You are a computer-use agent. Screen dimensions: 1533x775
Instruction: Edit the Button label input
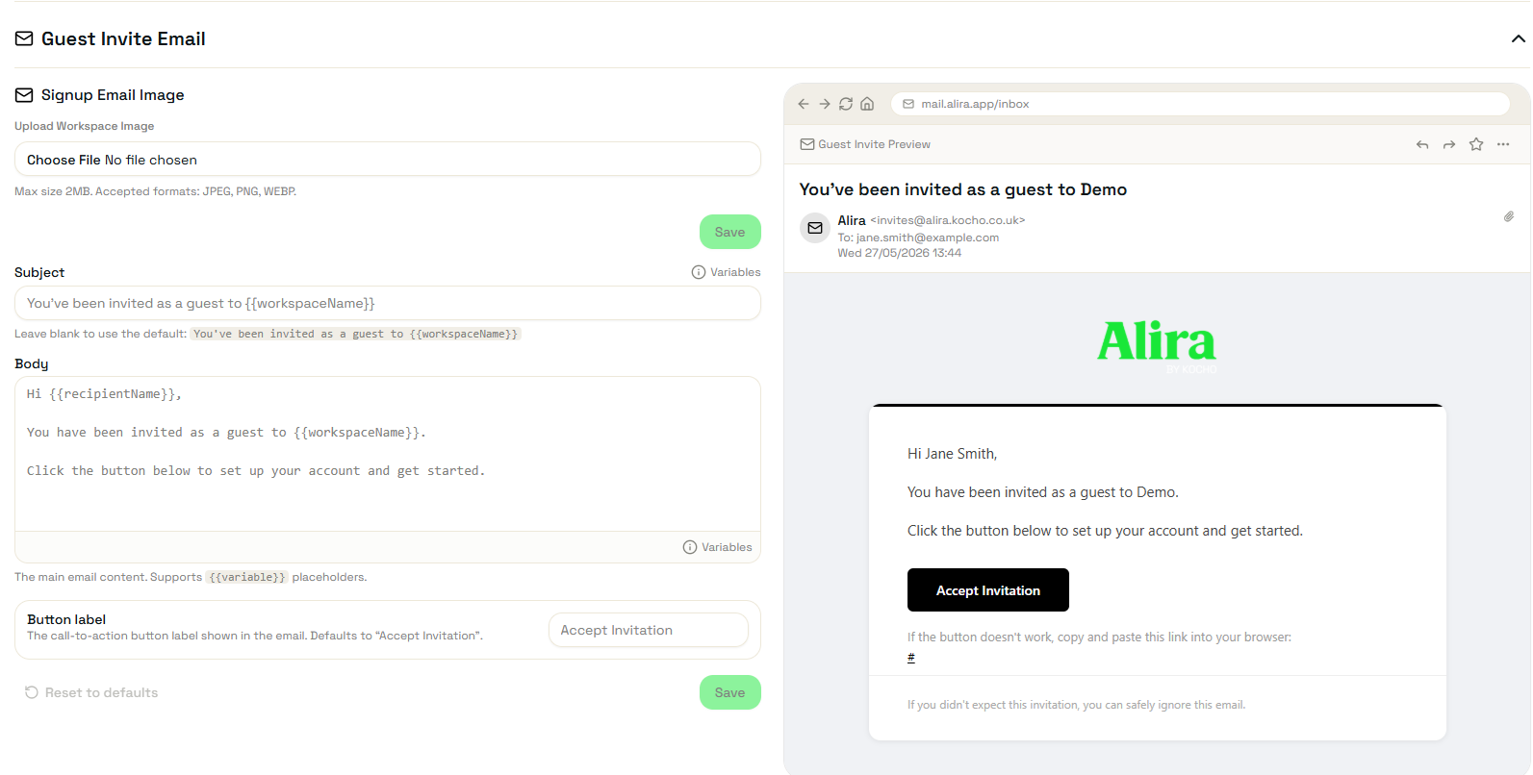(x=649, y=630)
